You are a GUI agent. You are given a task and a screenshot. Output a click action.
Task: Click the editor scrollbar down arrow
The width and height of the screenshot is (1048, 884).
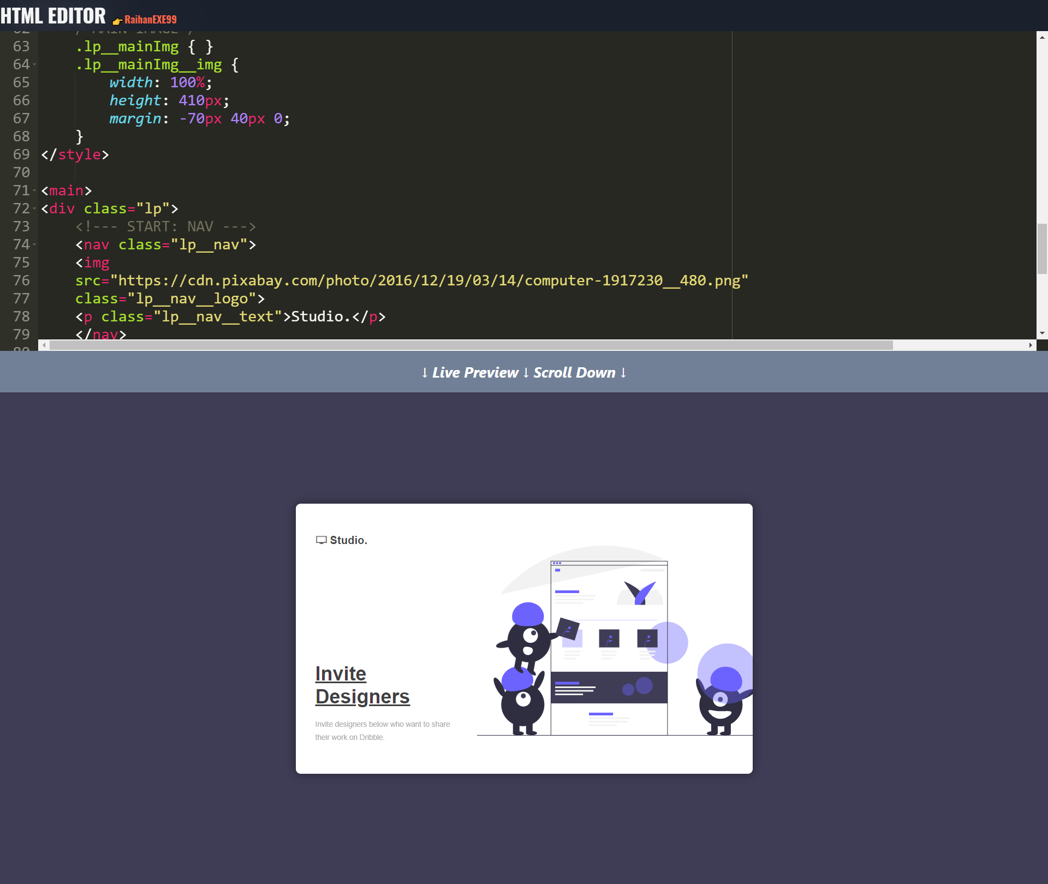(x=1042, y=333)
